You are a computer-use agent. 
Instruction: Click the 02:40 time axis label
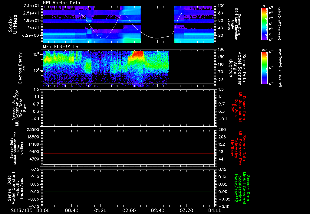tap(157, 210)
